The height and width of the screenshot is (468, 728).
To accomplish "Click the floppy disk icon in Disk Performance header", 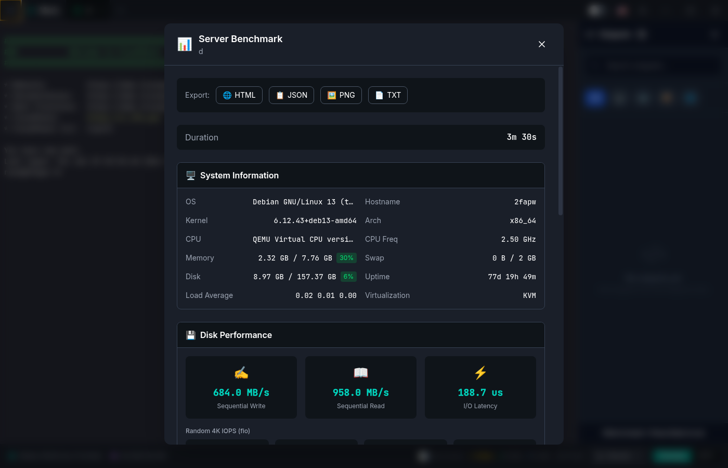I will point(190,335).
